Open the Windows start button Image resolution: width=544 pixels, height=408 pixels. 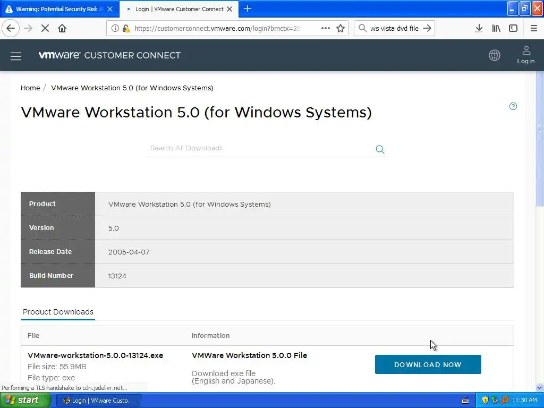tap(25, 401)
